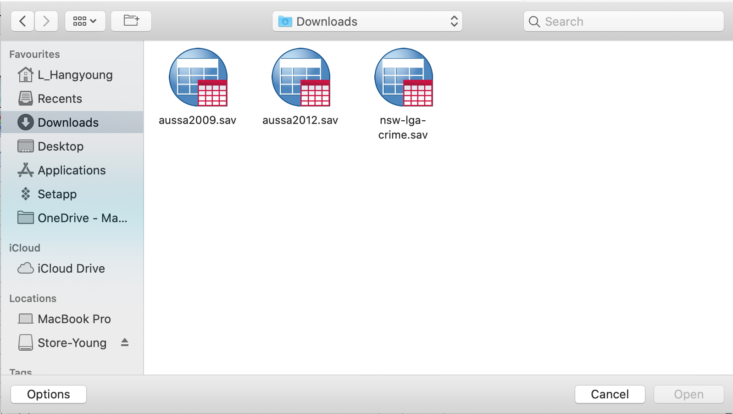
Task: Go back with the left chevron button
Action: click(22, 21)
